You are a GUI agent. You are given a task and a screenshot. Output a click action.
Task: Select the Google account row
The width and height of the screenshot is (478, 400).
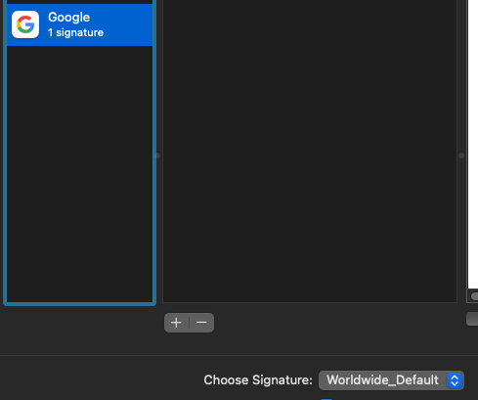pyautogui.click(x=79, y=24)
